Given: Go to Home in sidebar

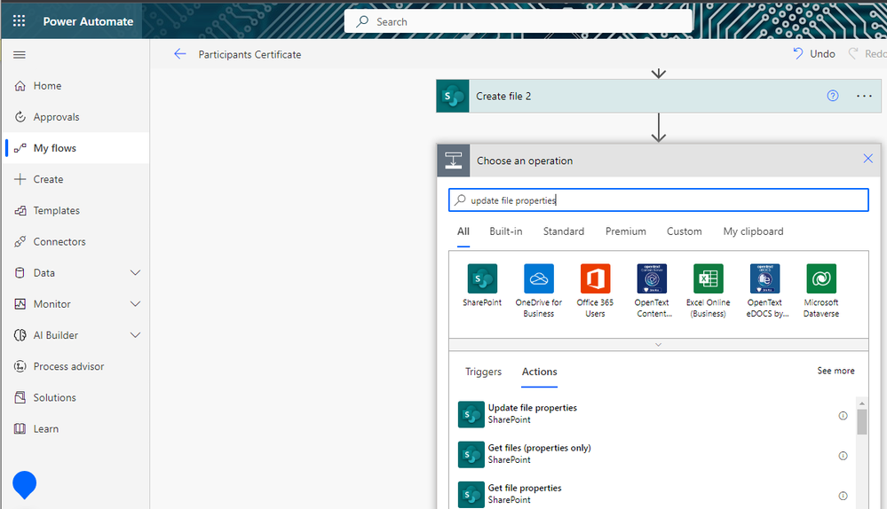Looking at the screenshot, I should point(75,86).
